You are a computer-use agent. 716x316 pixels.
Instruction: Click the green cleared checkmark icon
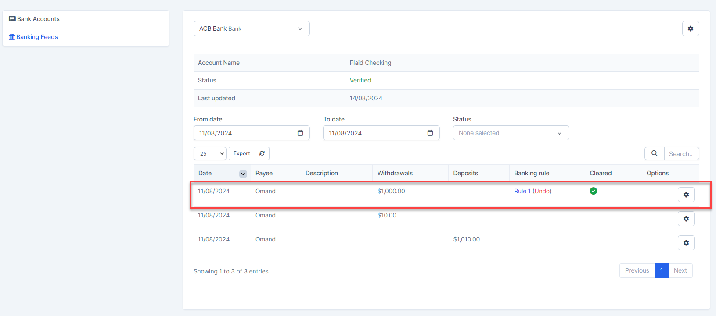[x=593, y=191]
